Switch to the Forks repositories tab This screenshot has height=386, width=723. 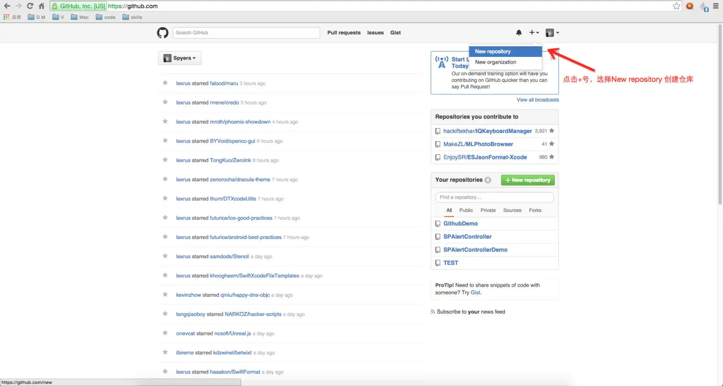pyautogui.click(x=535, y=210)
